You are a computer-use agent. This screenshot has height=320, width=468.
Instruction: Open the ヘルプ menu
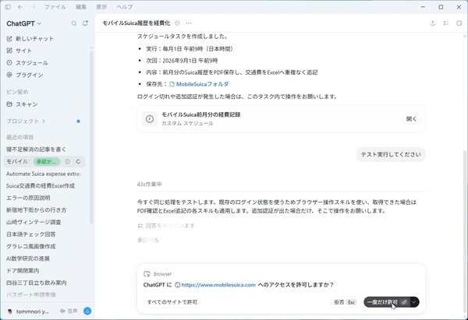coord(125,7)
